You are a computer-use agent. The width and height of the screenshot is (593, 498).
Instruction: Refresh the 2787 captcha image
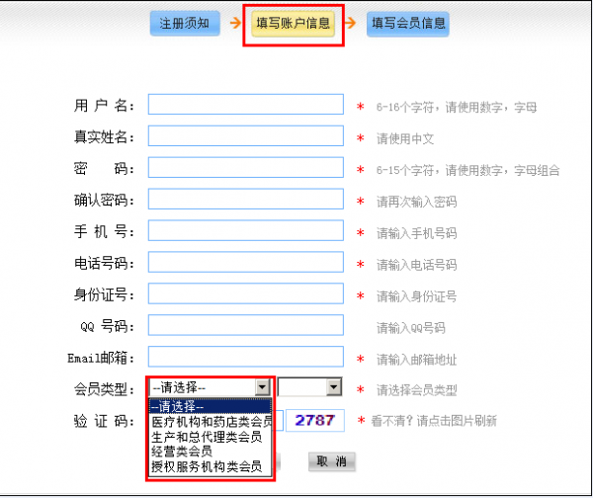point(315,420)
